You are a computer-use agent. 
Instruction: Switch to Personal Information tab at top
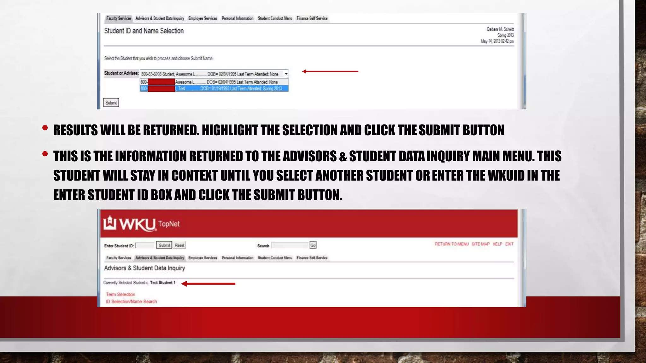click(x=237, y=18)
